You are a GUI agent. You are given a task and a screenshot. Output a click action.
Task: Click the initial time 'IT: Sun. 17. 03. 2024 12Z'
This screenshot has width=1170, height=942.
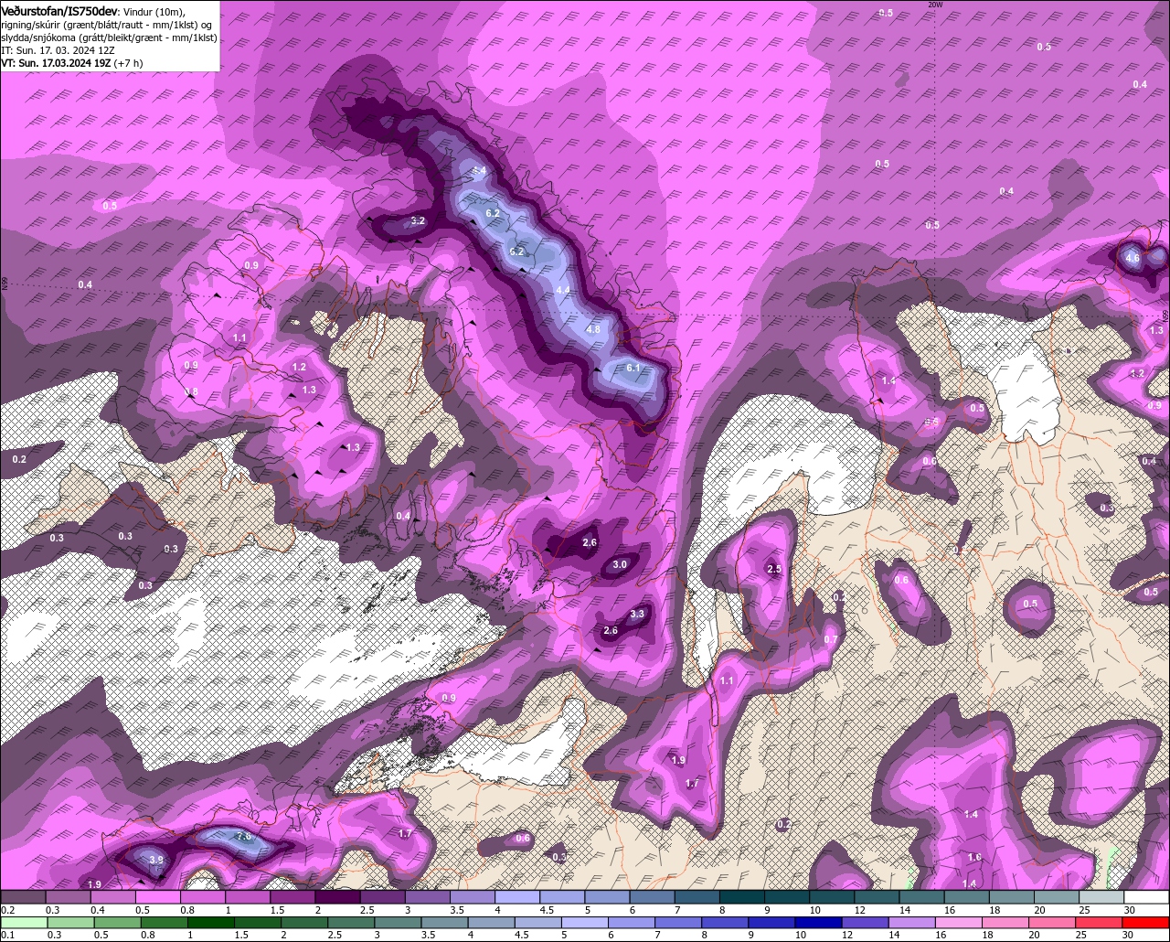click(x=58, y=50)
